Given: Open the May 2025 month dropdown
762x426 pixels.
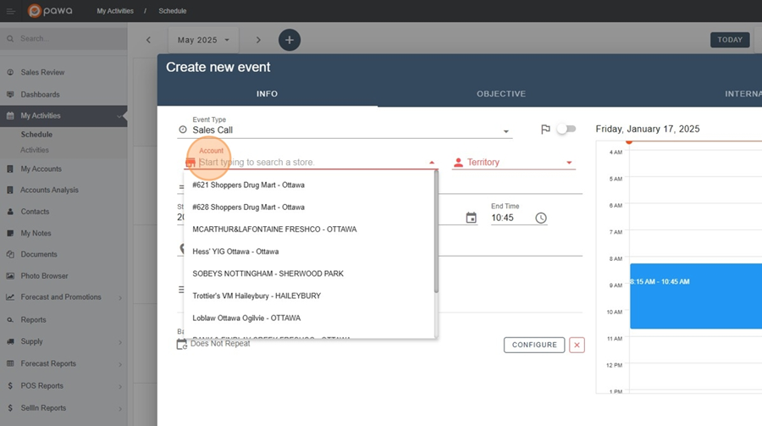Looking at the screenshot, I should coord(203,40).
